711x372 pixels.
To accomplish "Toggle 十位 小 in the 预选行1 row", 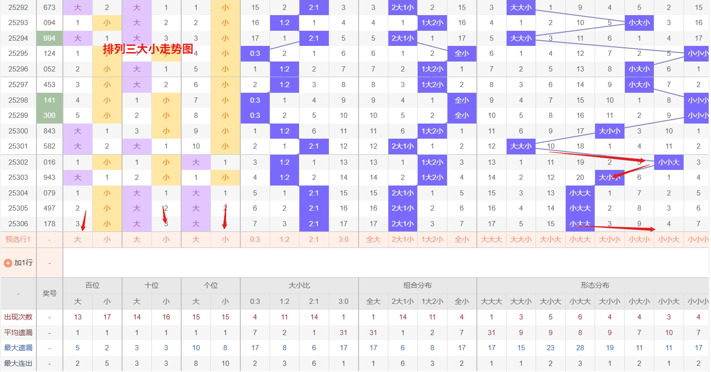I will point(166,239).
